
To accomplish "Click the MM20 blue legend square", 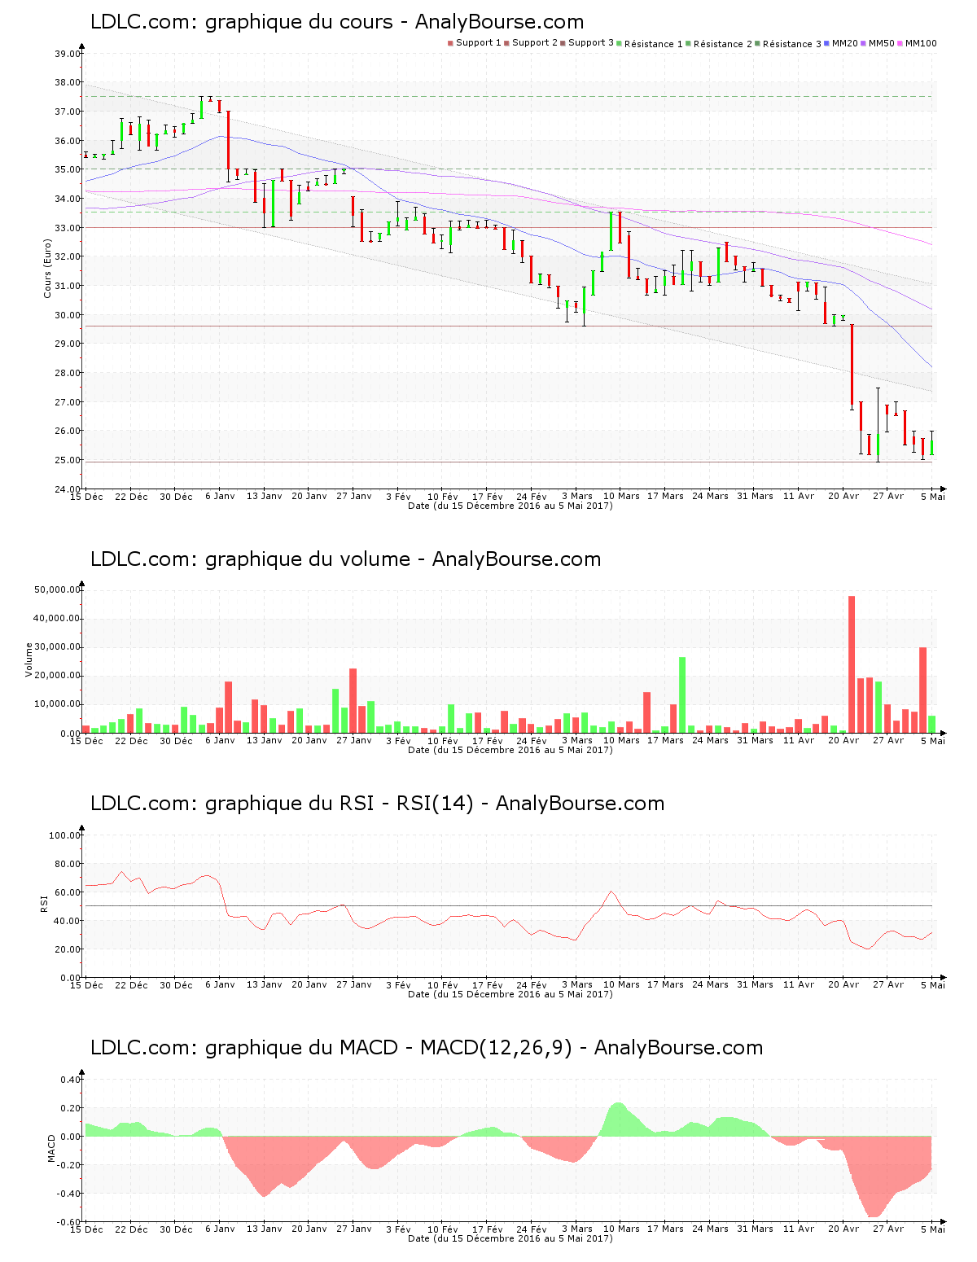I will (x=826, y=43).
